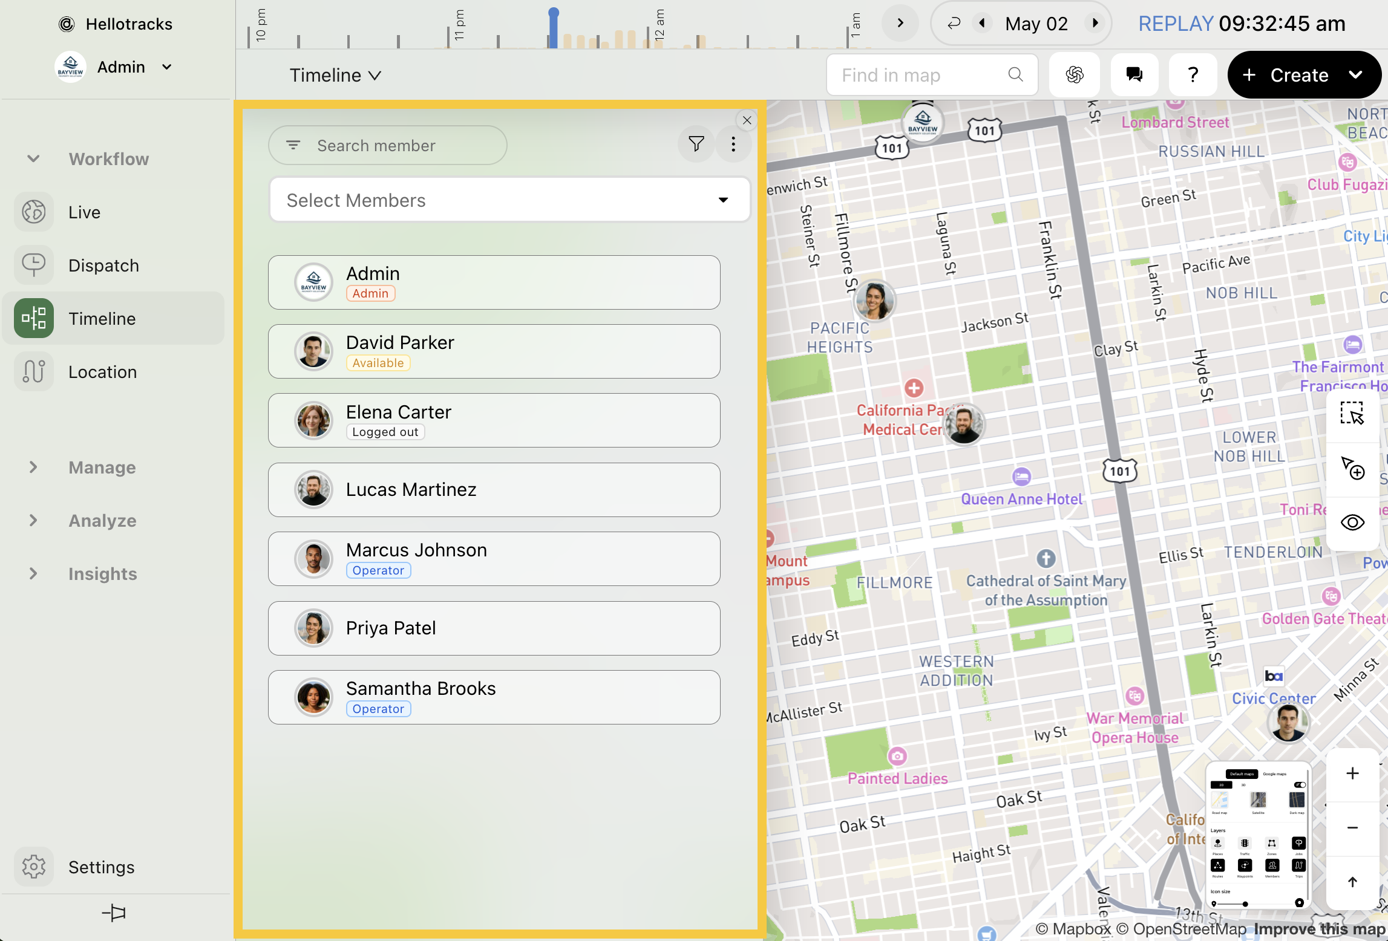The height and width of the screenshot is (941, 1388).
Task: Click the Find in map field
Action: click(x=932, y=75)
